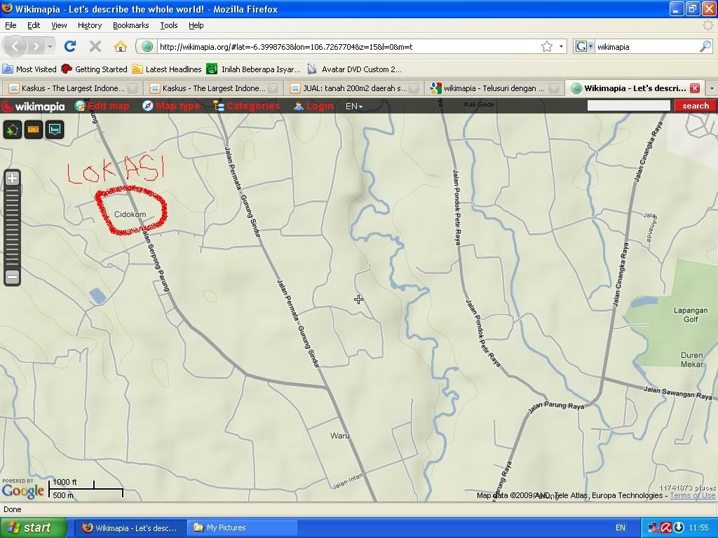This screenshot has width=718, height=538.
Task: Go forward with the forward arrow
Action: pyautogui.click(x=36, y=46)
